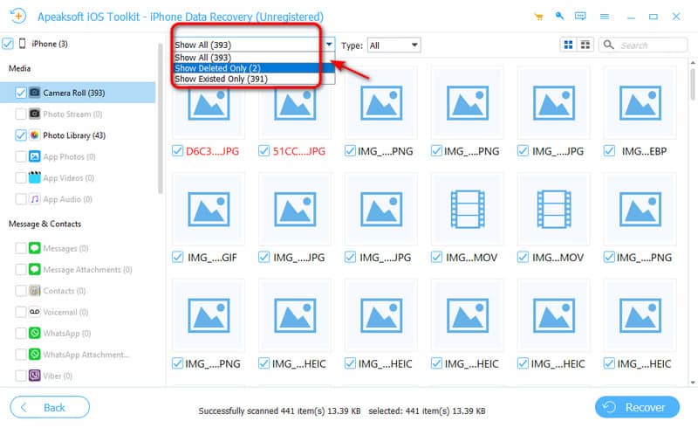Toggle the iPhone (3) device checkbox
The width and height of the screenshot is (698, 428).
click(8, 44)
